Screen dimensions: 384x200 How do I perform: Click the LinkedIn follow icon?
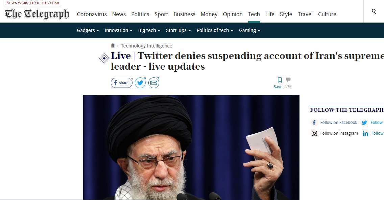point(365,133)
